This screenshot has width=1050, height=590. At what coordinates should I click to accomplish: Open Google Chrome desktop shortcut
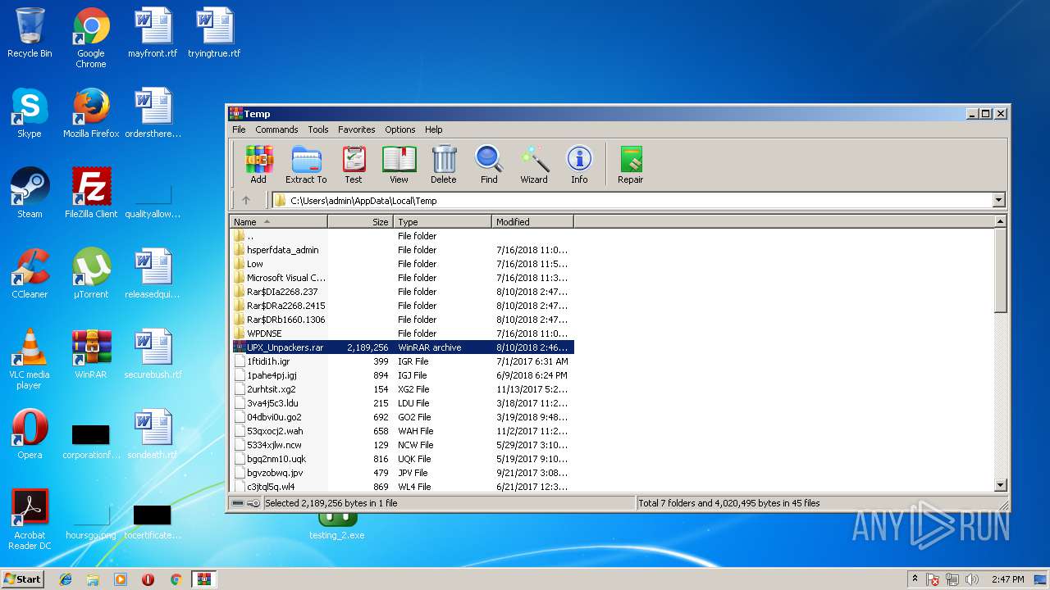(91, 38)
